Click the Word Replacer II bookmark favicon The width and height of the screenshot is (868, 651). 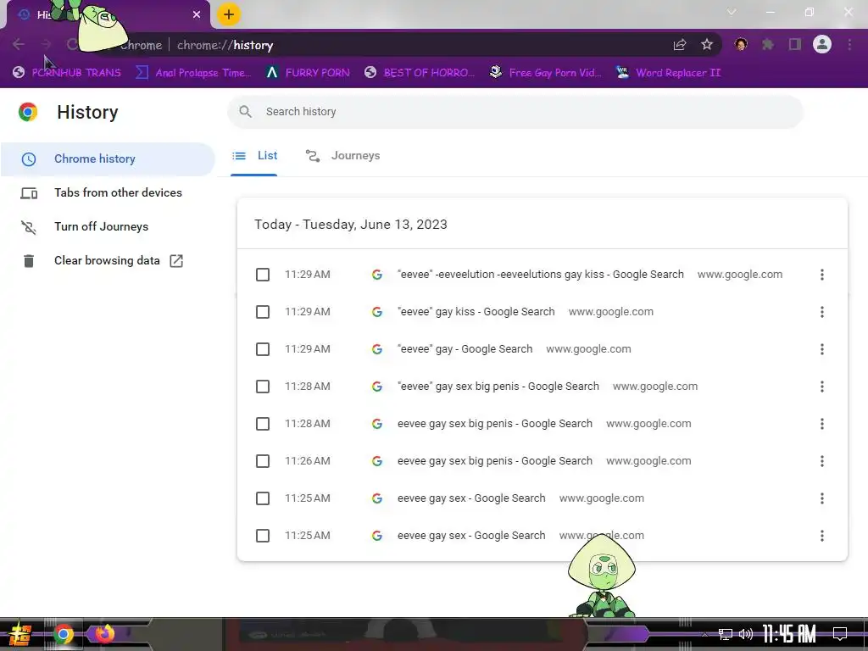click(x=622, y=72)
